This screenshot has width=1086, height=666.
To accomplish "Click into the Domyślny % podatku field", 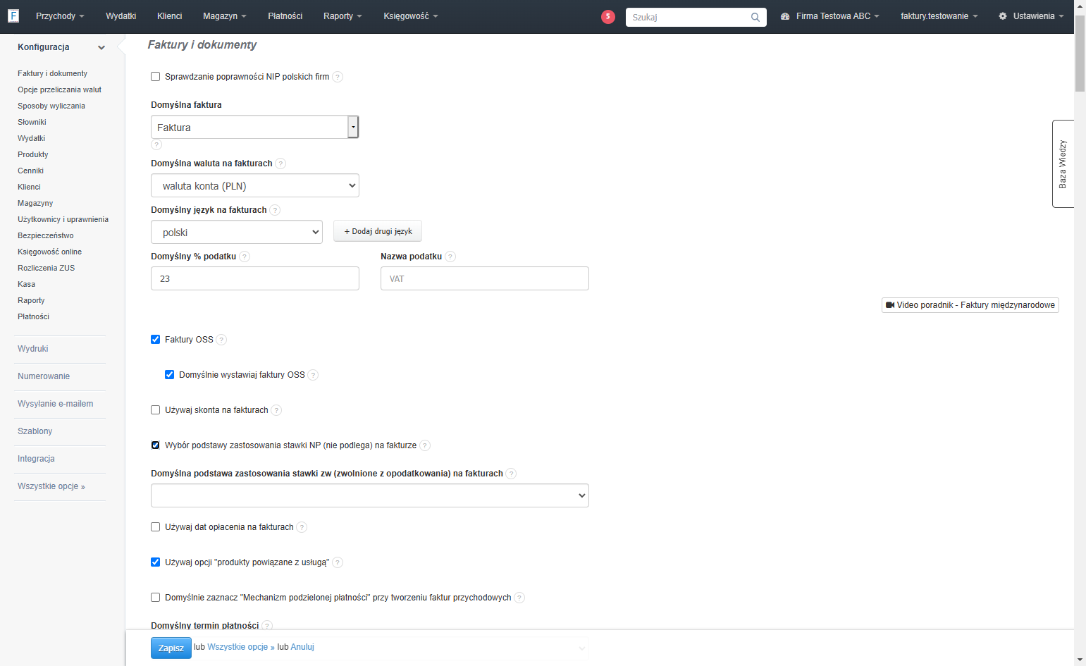I will click(x=255, y=278).
